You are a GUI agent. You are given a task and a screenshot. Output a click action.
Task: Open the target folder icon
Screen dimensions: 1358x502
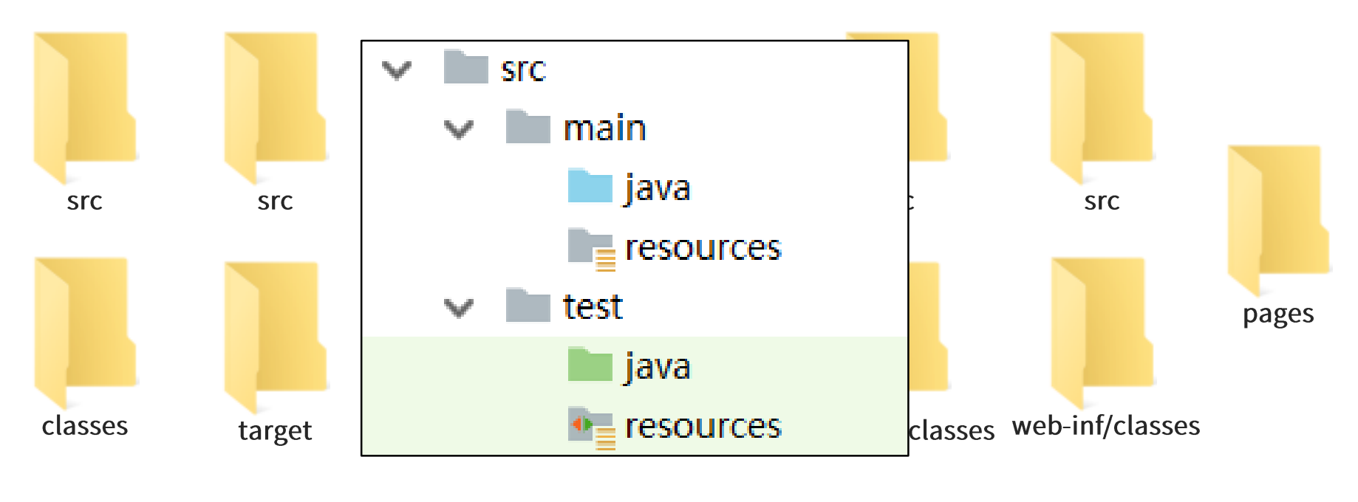(275, 336)
